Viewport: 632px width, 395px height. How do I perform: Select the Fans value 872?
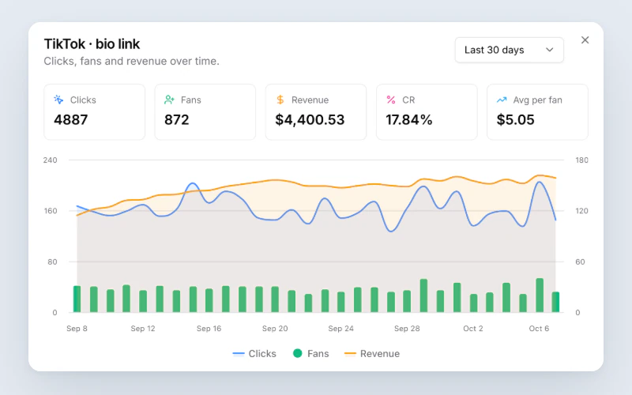[x=176, y=120]
